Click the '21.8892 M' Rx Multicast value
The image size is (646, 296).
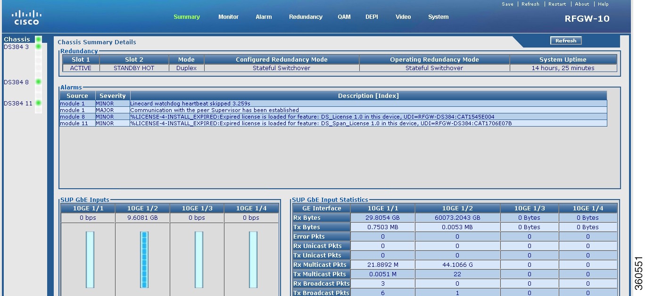point(382,265)
